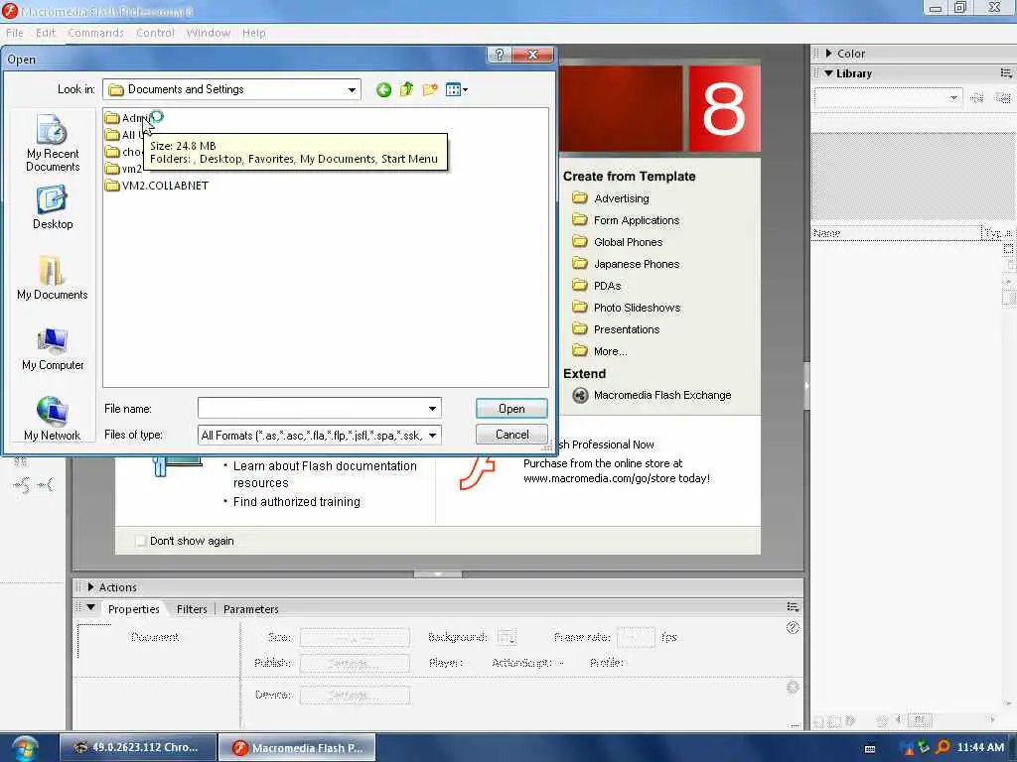Open the File menu
This screenshot has width=1017, height=762.
[x=14, y=33]
